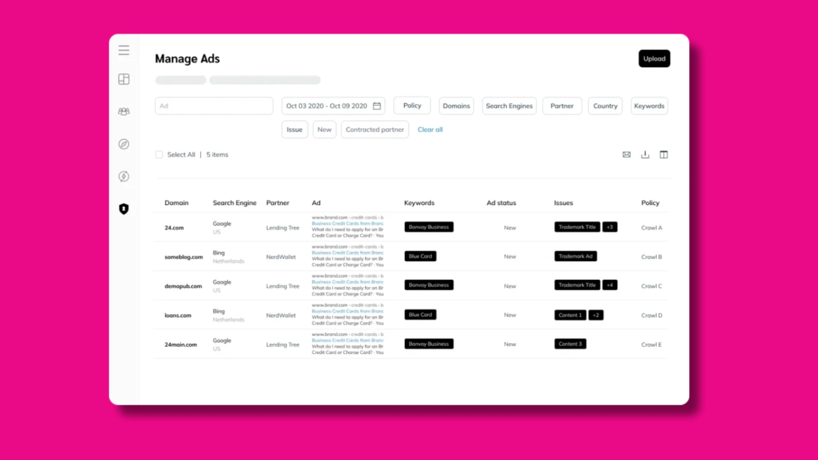Open the Partner filter menu
This screenshot has width=818, height=460.
point(562,106)
